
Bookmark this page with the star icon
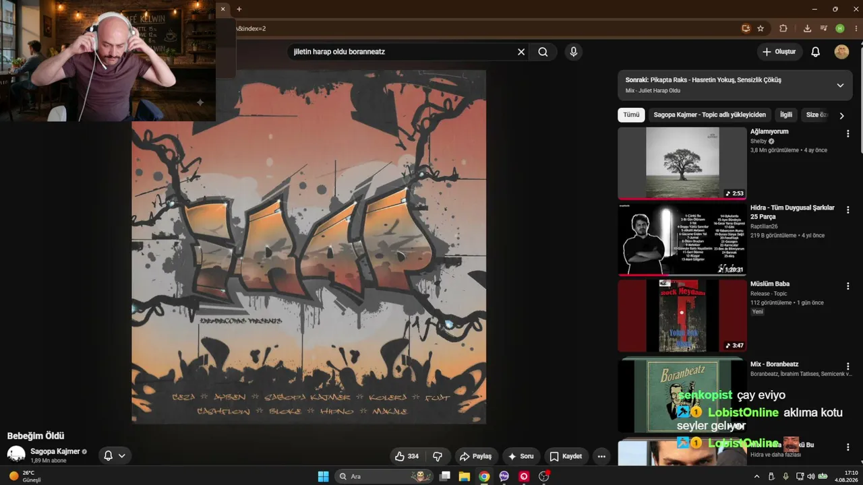point(761,28)
